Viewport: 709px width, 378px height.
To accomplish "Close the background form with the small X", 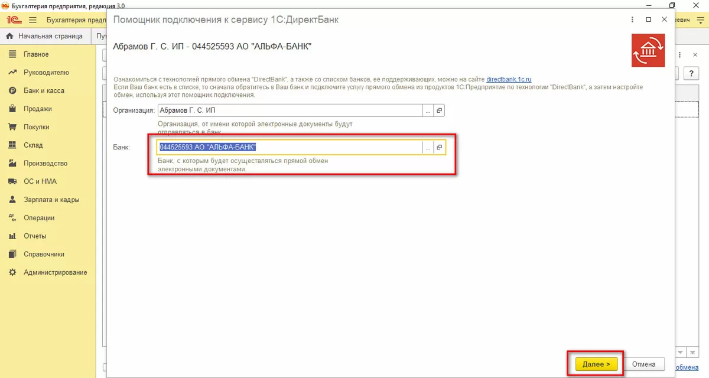I will coord(695,54).
